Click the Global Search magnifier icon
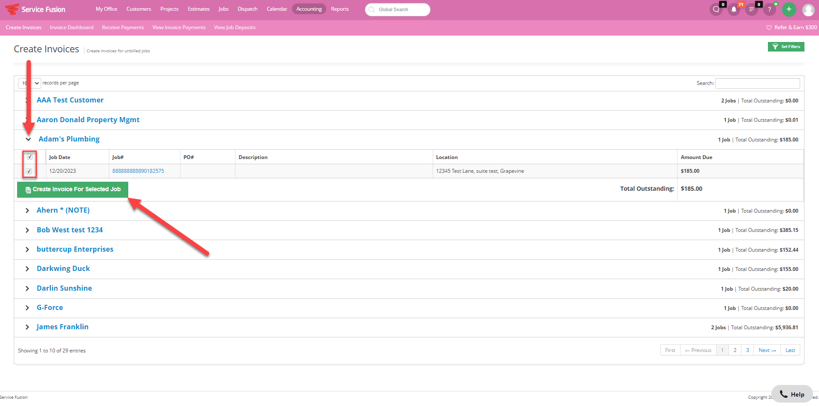 [x=372, y=9]
